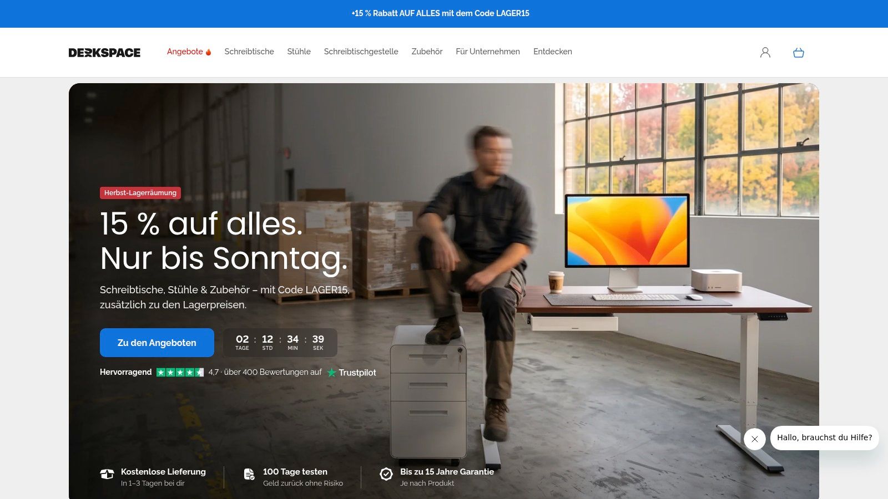Viewport: 888px width, 499px height.
Task: Click '15 % auf alles.' headline
Action: [x=202, y=224]
